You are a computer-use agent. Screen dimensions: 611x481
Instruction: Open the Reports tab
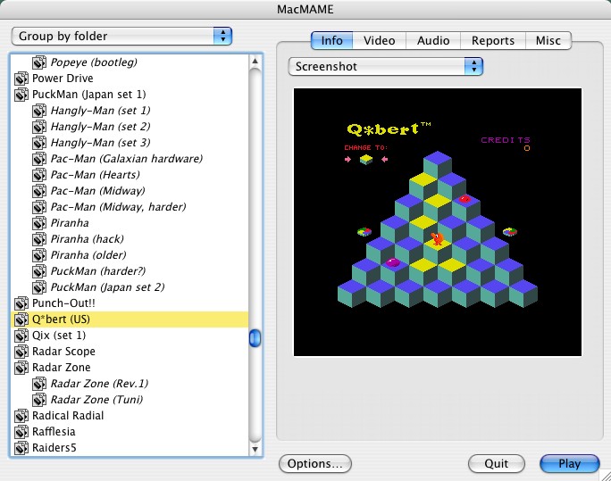(493, 40)
